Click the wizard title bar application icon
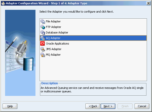Image resolution: width=152 pixels, height=112 pixels. coord(3,3)
